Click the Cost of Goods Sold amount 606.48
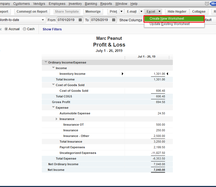 coord(160,91)
